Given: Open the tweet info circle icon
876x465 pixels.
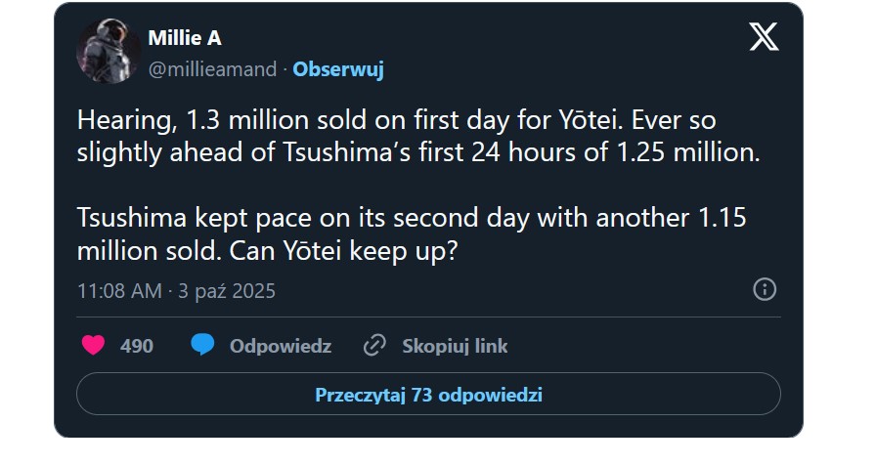Looking at the screenshot, I should coord(765,289).
